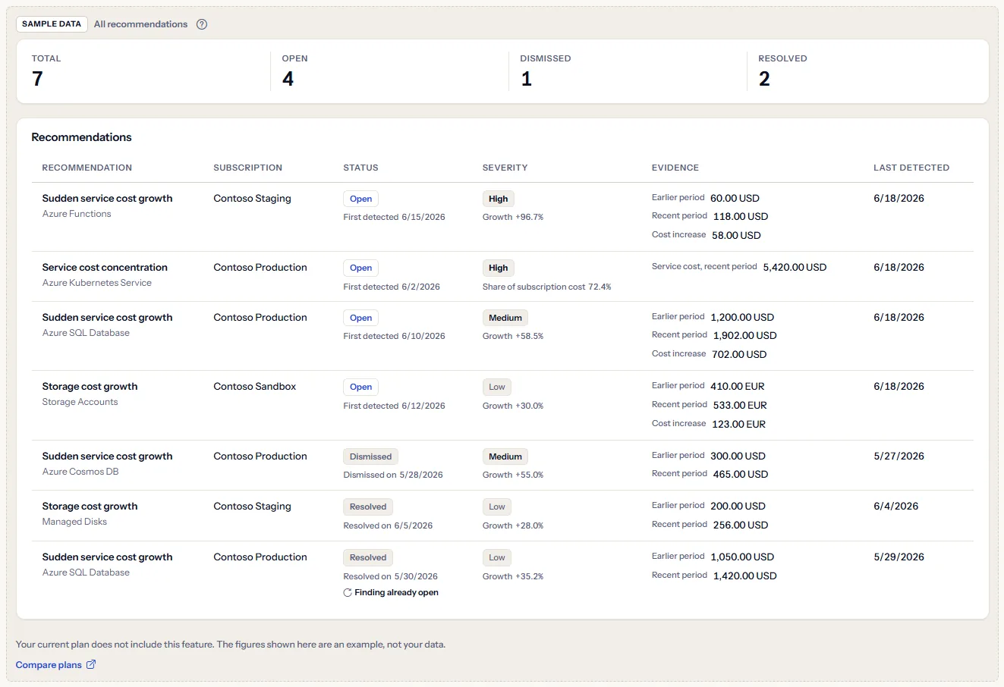Click the 123.00 EUR cost increase value

[x=738, y=424]
